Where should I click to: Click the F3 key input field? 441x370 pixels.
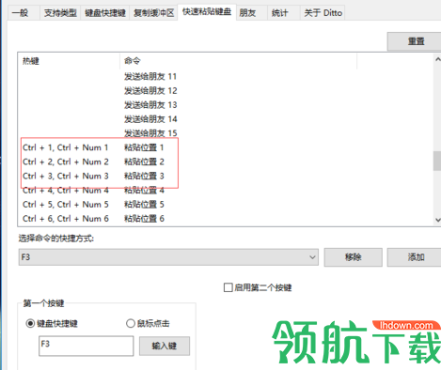(x=87, y=346)
